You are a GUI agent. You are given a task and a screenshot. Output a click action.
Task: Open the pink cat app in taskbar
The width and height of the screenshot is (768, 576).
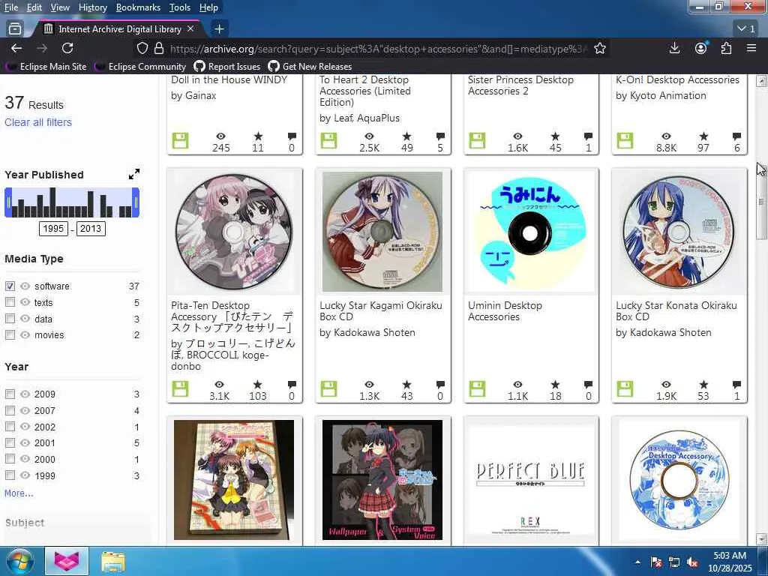(x=67, y=561)
